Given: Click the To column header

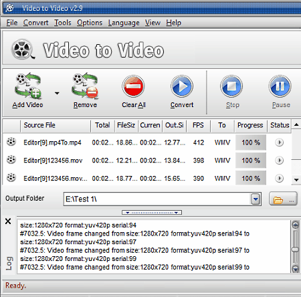Looking at the screenshot, I should (x=222, y=125).
